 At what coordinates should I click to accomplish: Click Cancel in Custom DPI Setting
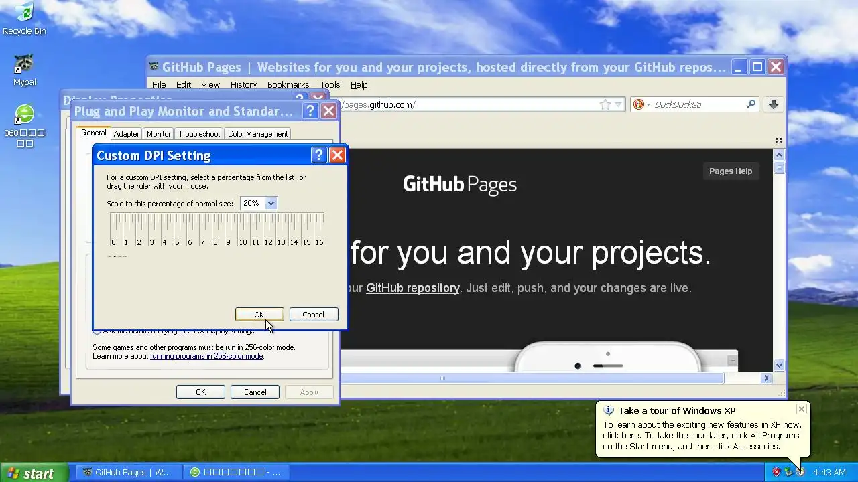[x=313, y=315]
